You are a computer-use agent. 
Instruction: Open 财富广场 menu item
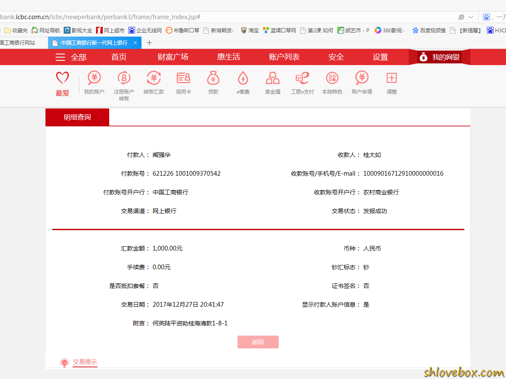pos(172,57)
